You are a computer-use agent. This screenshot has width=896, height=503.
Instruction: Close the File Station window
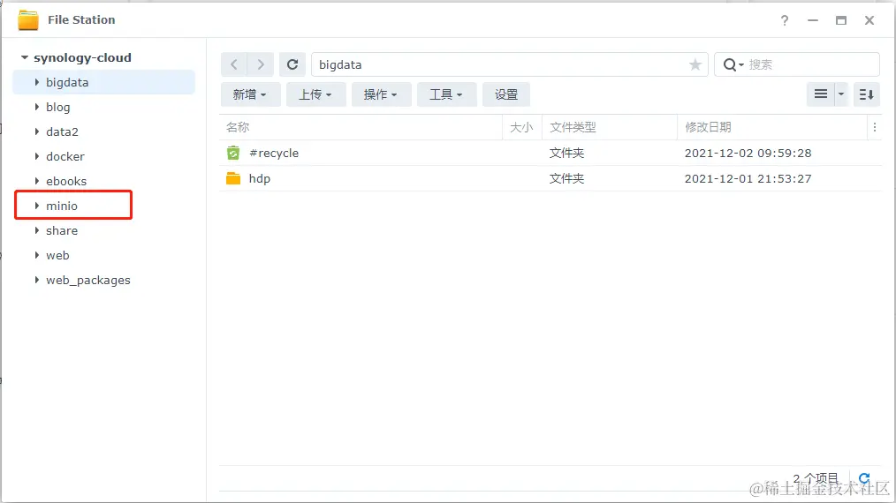[x=869, y=20]
